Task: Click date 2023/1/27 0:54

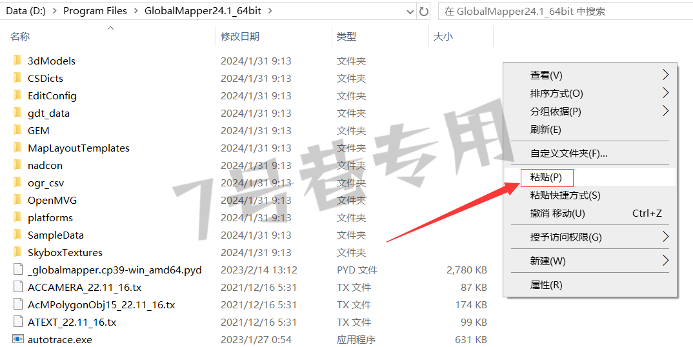Action: 256,340
